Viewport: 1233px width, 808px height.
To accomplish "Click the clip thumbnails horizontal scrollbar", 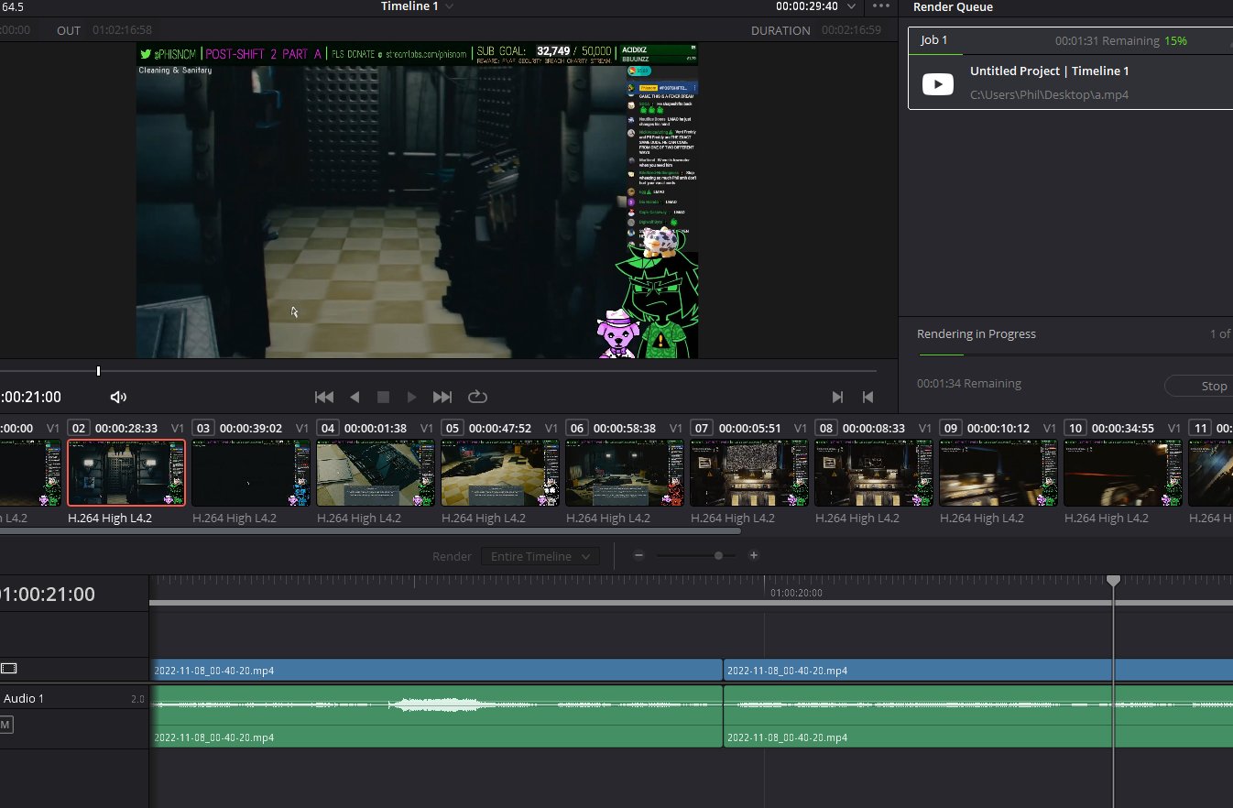I will point(370,530).
